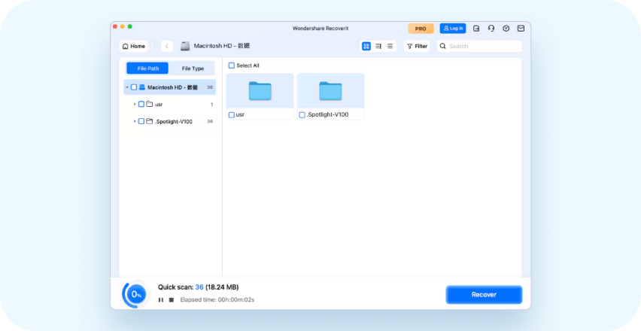Open the .Spotlight-V100 folder thumbnail
Image resolution: width=641 pixels, height=331 pixels.
(x=330, y=91)
